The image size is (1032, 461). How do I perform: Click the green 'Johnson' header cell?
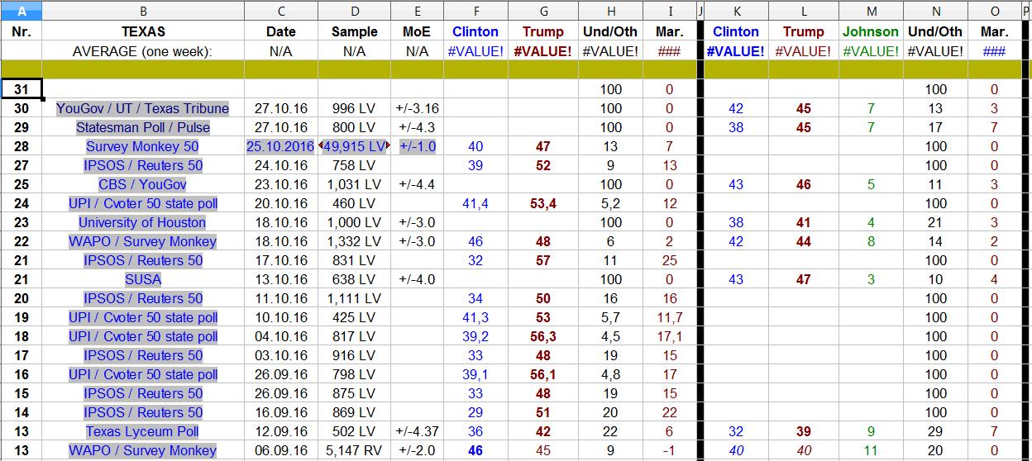pyautogui.click(x=871, y=31)
